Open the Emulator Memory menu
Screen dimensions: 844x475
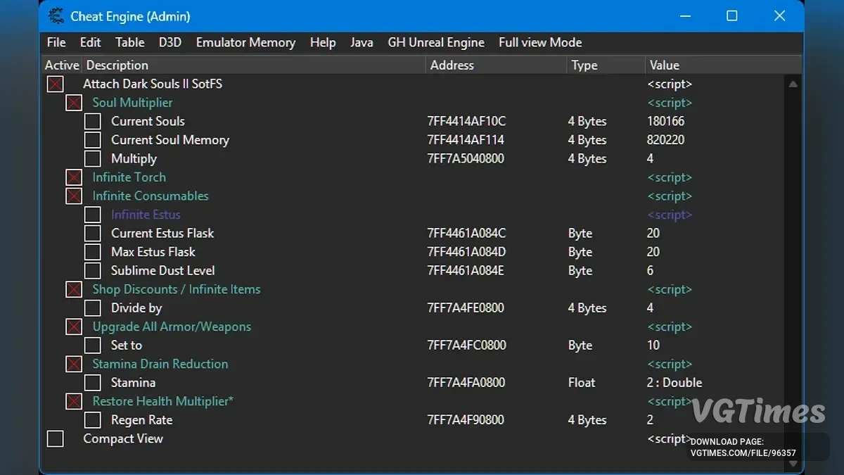[246, 42]
